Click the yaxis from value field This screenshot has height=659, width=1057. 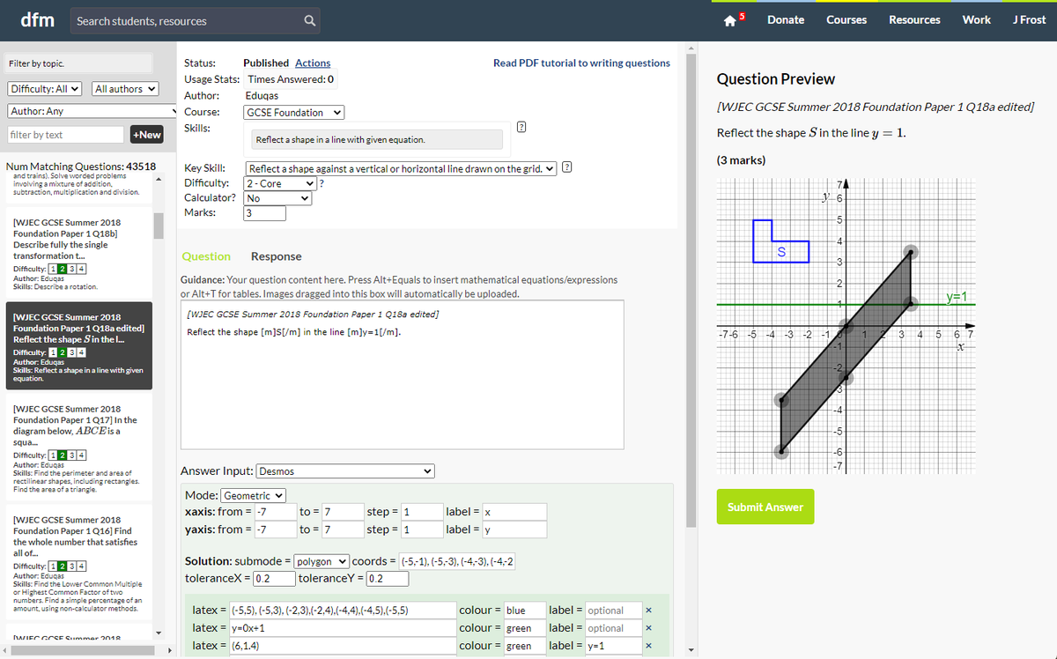[274, 529]
